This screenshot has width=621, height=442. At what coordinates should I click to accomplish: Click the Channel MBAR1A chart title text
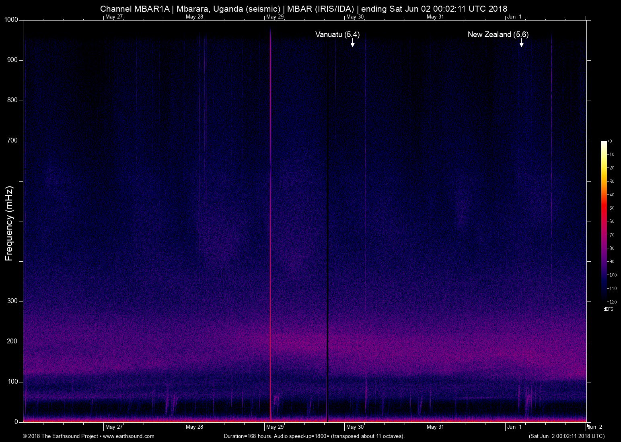[303, 8]
